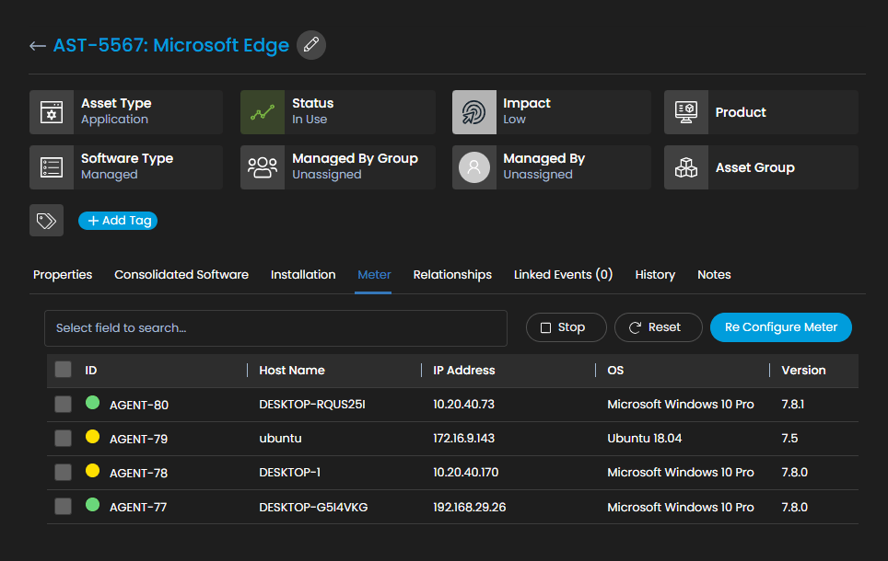
Task: Click the Product monitor icon
Action: [686, 112]
